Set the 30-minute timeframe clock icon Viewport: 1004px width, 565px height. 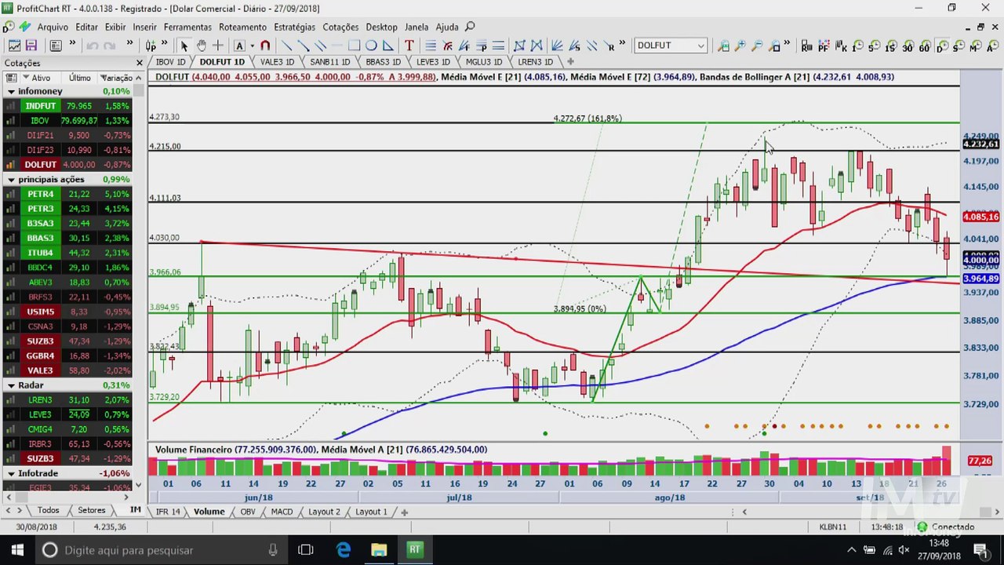coord(908,46)
